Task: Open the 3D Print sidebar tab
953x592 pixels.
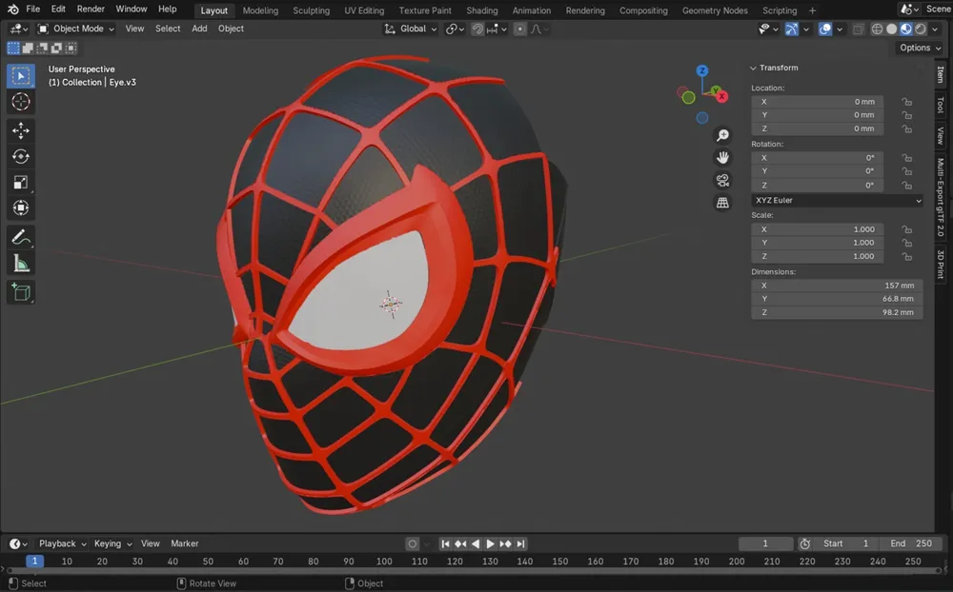Action: (941, 265)
